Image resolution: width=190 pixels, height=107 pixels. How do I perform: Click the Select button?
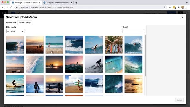179,100
